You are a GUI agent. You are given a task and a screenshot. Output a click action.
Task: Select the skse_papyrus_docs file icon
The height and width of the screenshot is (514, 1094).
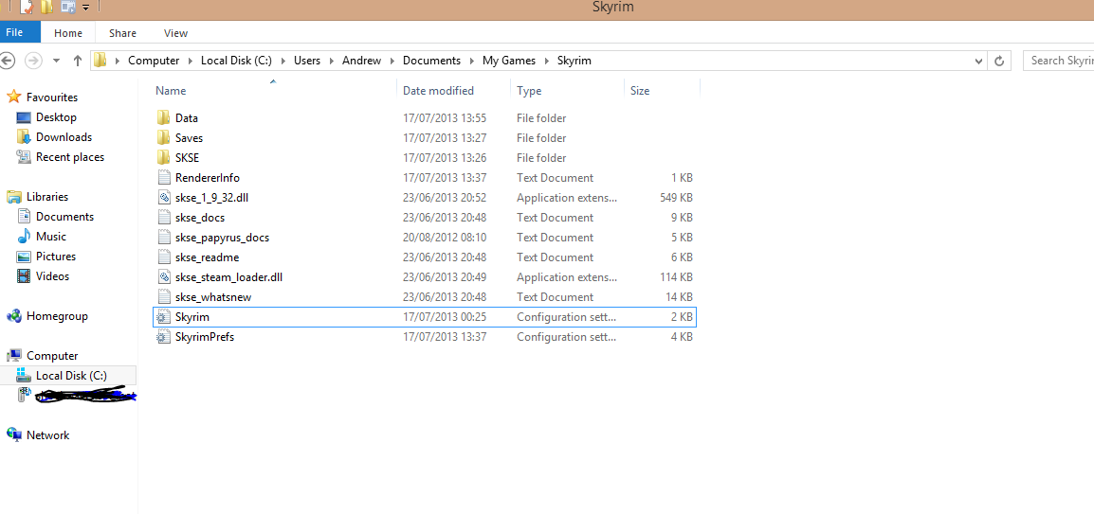163,238
